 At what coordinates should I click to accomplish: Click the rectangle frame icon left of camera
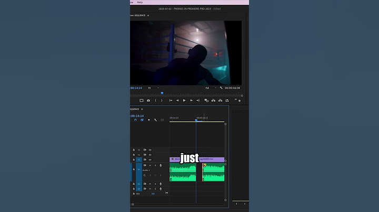(x=142, y=100)
